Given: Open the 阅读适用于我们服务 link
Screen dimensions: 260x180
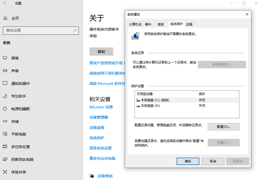Looking at the screenshot, I should [x=107, y=73].
